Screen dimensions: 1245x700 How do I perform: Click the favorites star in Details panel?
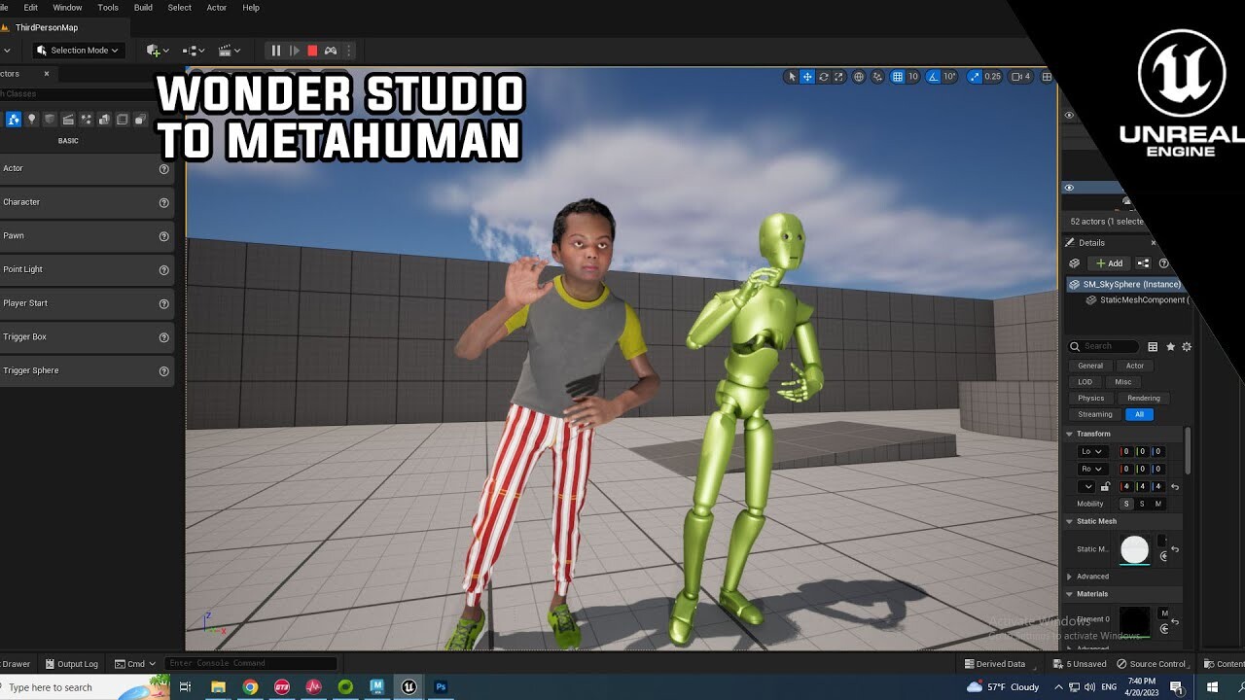point(1172,346)
